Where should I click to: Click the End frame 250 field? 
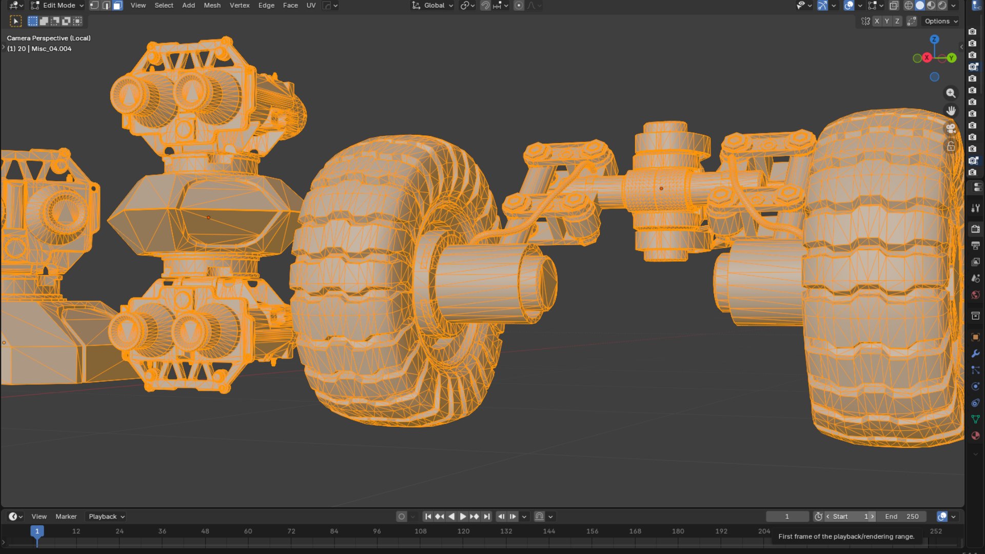901,517
